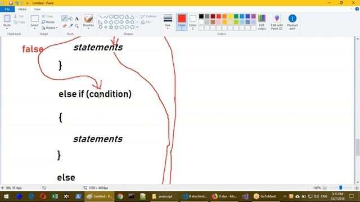
Task: Select the Eraser tool
Action: tap(65, 26)
